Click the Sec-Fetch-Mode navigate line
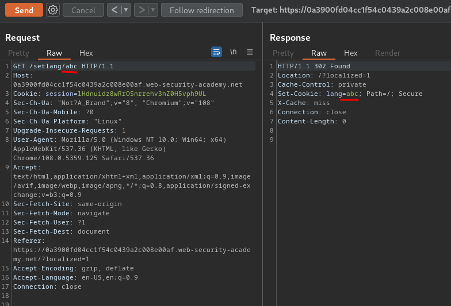The height and width of the screenshot is (306, 451). (61, 214)
